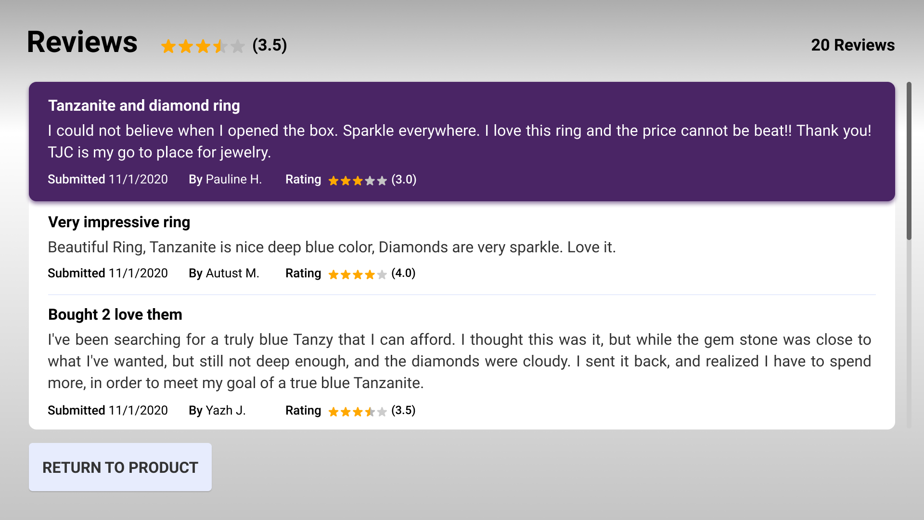The width and height of the screenshot is (924, 520).
Task: Click reviewer name Pauline H.
Action: (x=233, y=179)
